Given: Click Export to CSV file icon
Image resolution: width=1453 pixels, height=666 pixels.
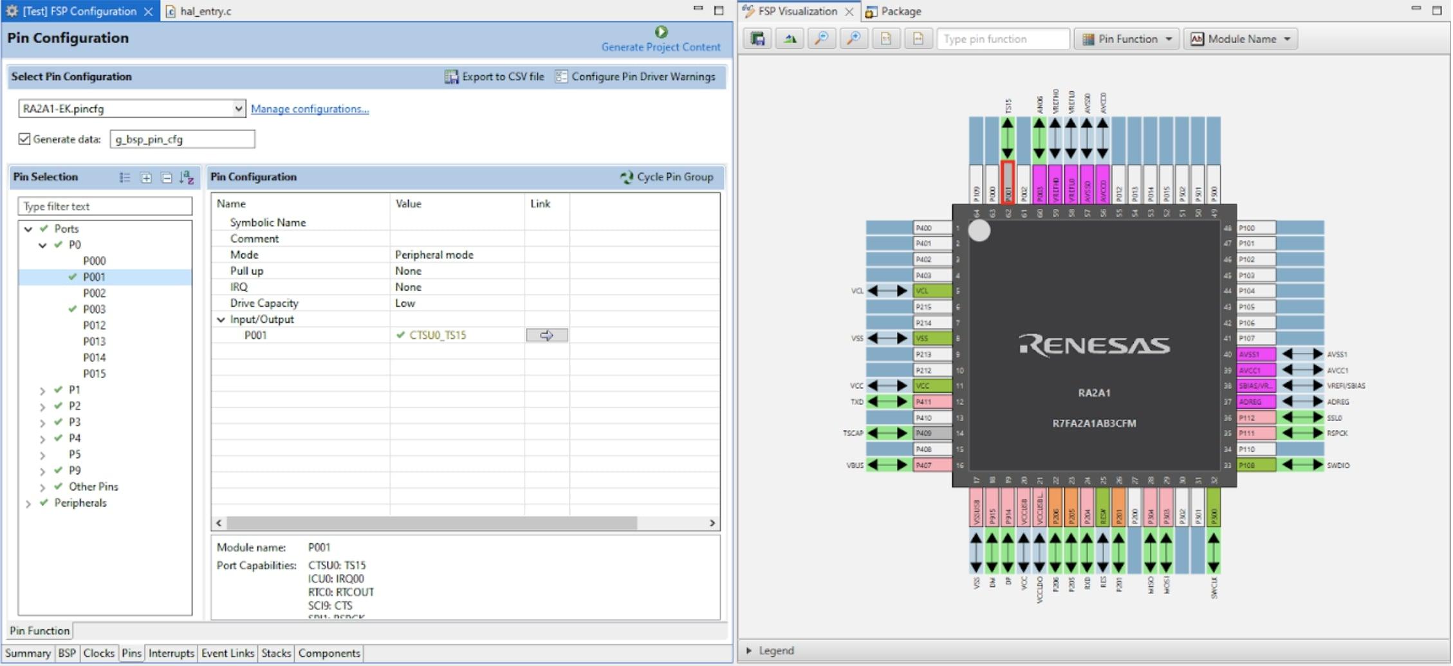Looking at the screenshot, I should [451, 76].
